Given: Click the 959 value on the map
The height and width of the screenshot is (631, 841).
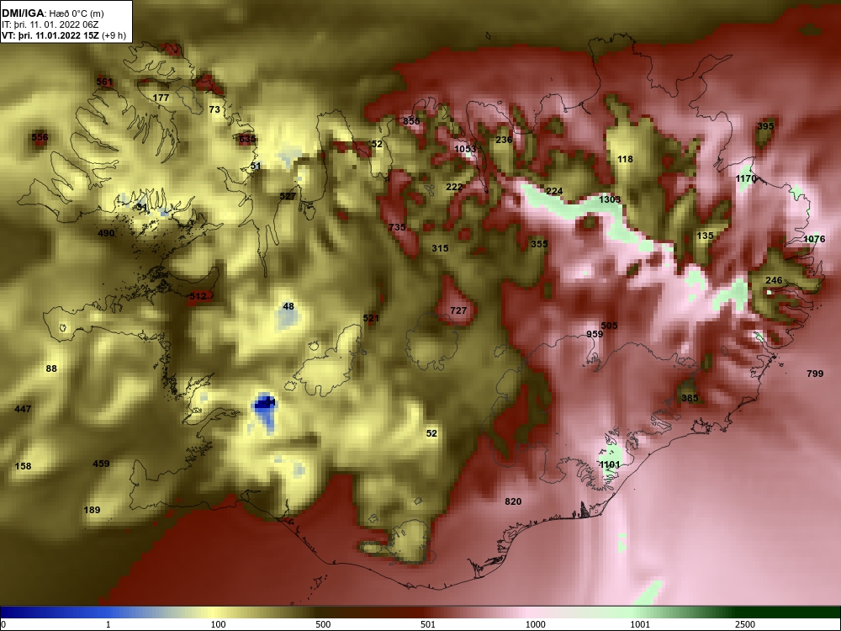Looking at the screenshot, I should [x=595, y=334].
